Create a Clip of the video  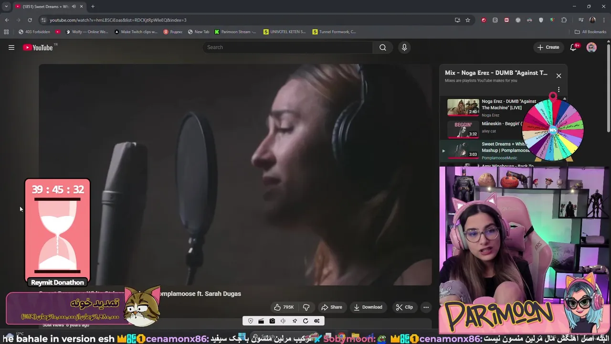click(x=404, y=307)
